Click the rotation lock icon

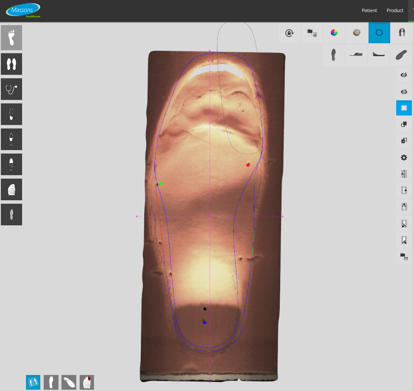coord(289,33)
